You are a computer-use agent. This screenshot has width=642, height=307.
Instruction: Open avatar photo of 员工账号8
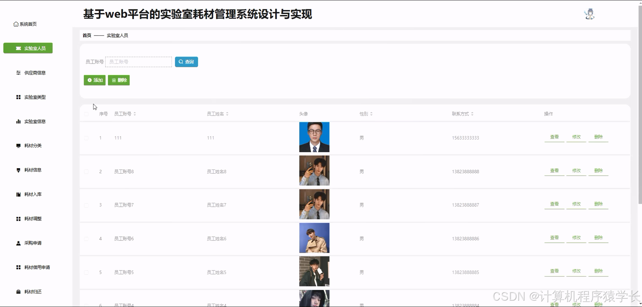[314, 171]
